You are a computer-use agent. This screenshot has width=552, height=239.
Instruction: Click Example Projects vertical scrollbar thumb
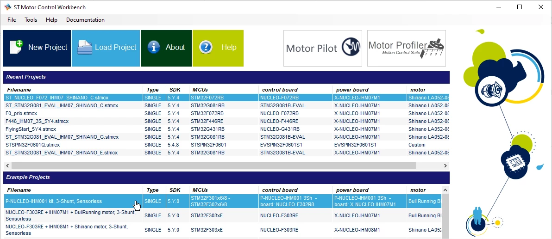click(x=445, y=216)
